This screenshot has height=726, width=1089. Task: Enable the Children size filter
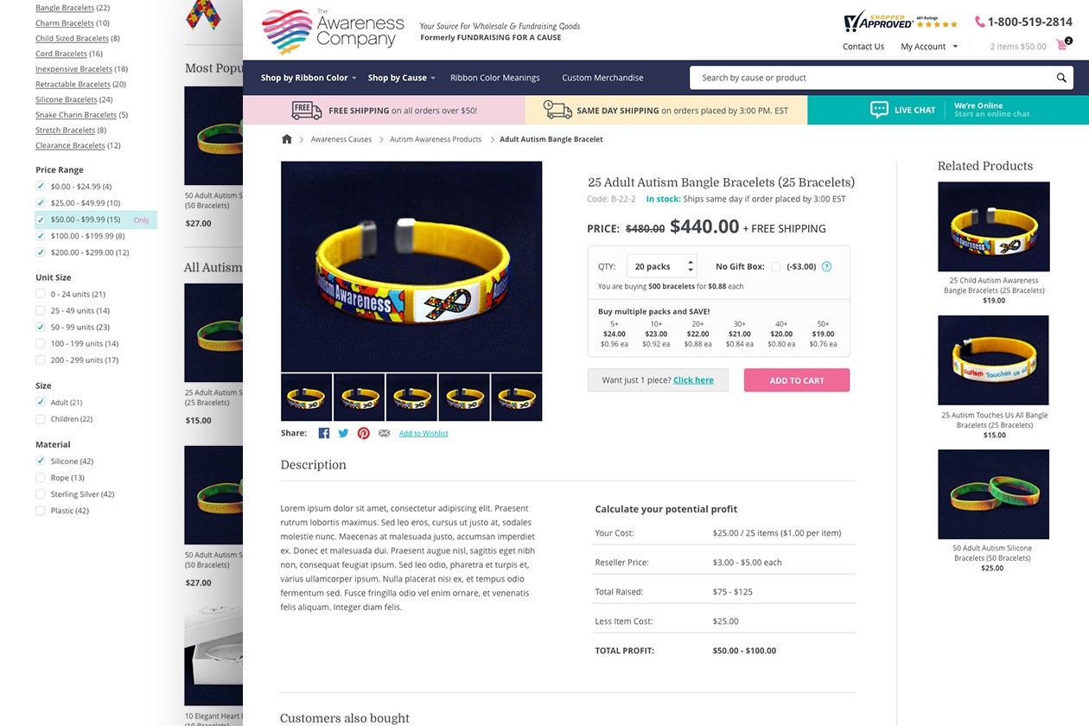(41, 419)
